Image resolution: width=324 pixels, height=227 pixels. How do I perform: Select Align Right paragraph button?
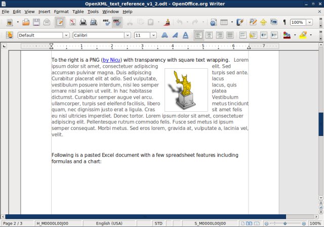(x=219, y=35)
